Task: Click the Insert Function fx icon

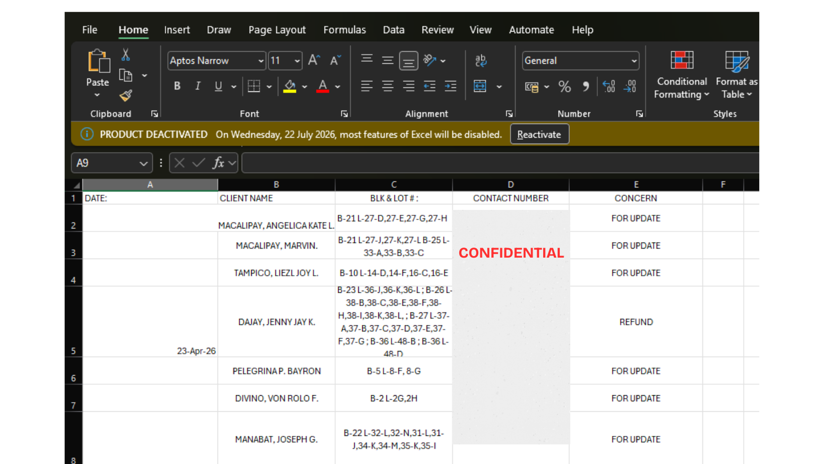Action: [218, 163]
